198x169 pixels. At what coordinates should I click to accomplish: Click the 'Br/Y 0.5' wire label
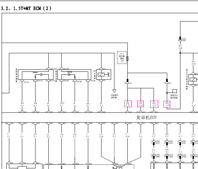point(62,104)
